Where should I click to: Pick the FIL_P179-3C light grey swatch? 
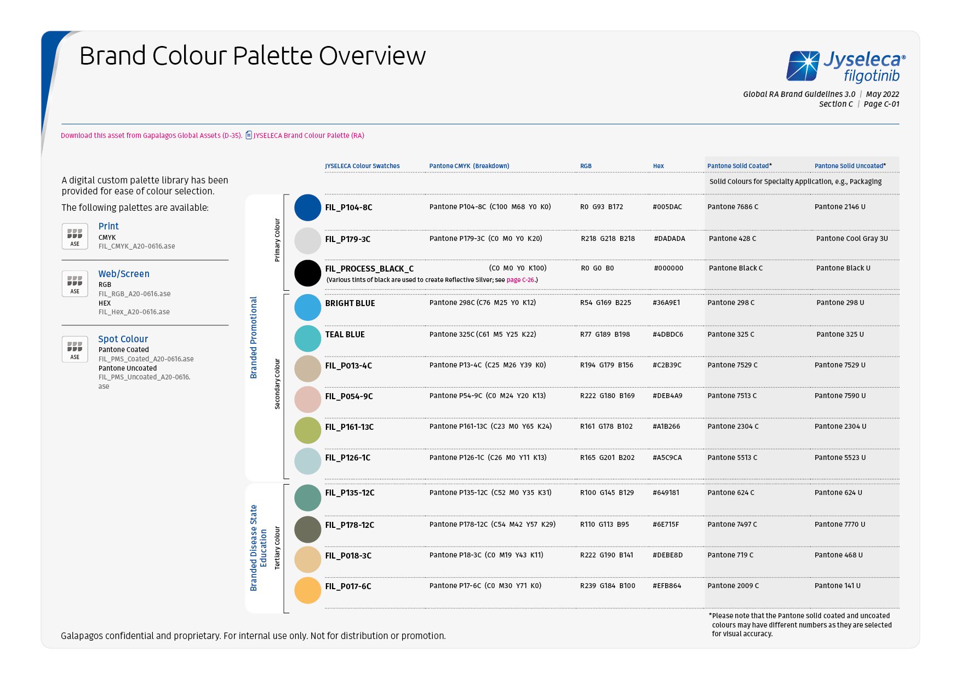(307, 240)
